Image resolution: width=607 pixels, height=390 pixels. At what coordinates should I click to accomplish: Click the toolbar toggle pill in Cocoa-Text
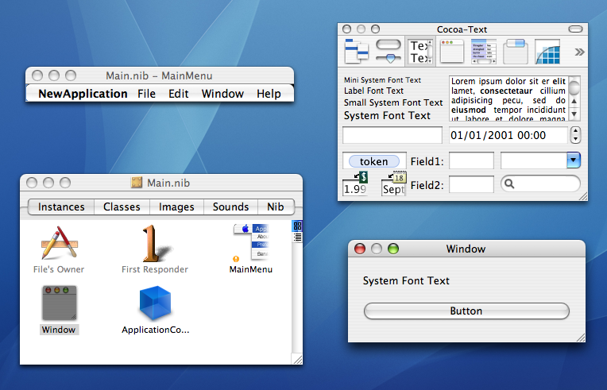tap(575, 29)
